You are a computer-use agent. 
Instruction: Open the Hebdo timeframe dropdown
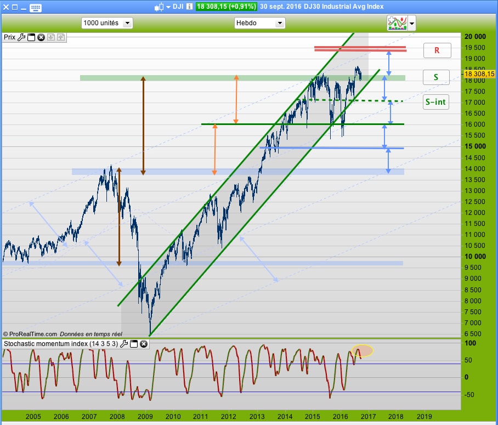pos(280,23)
